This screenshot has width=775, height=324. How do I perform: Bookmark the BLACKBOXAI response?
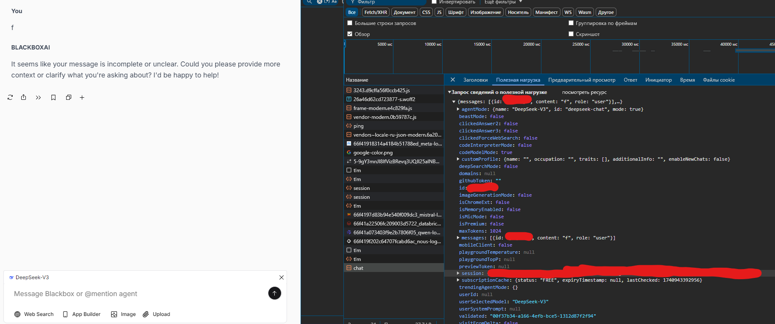pyautogui.click(x=53, y=97)
